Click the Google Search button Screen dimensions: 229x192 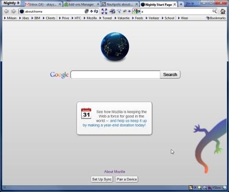(170, 74)
